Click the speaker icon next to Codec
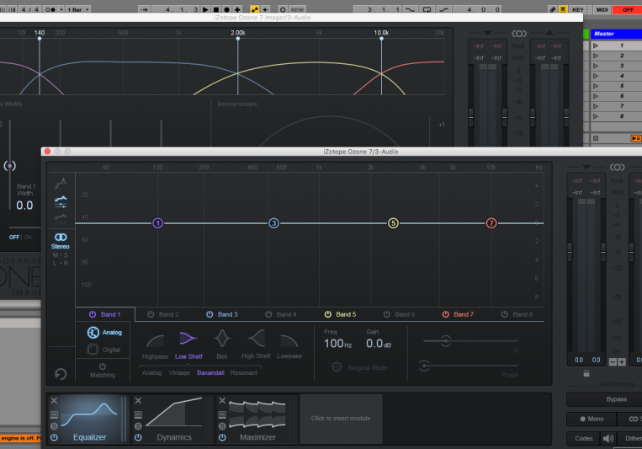642x449 pixels. pyautogui.click(x=608, y=439)
